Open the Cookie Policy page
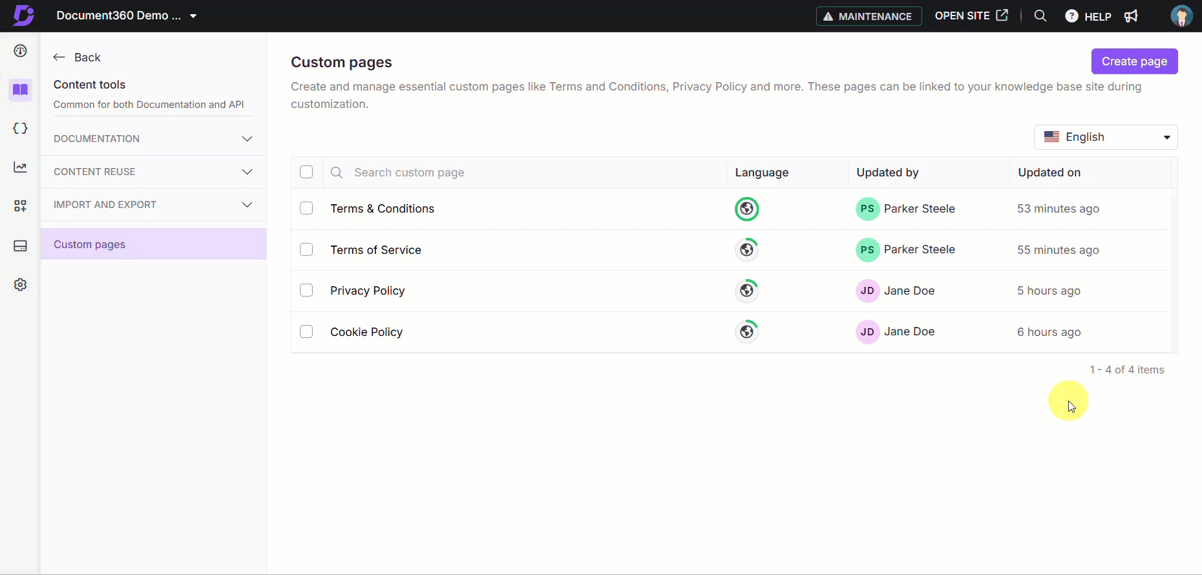 click(x=366, y=332)
